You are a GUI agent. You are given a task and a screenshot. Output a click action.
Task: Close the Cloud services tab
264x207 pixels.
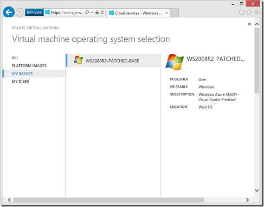point(167,13)
